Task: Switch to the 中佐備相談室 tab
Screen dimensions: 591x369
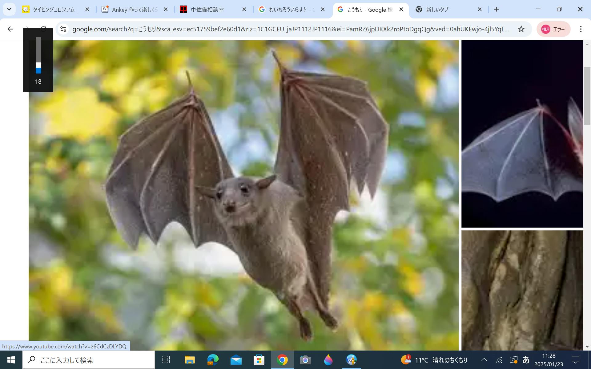Action: tap(207, 10)
